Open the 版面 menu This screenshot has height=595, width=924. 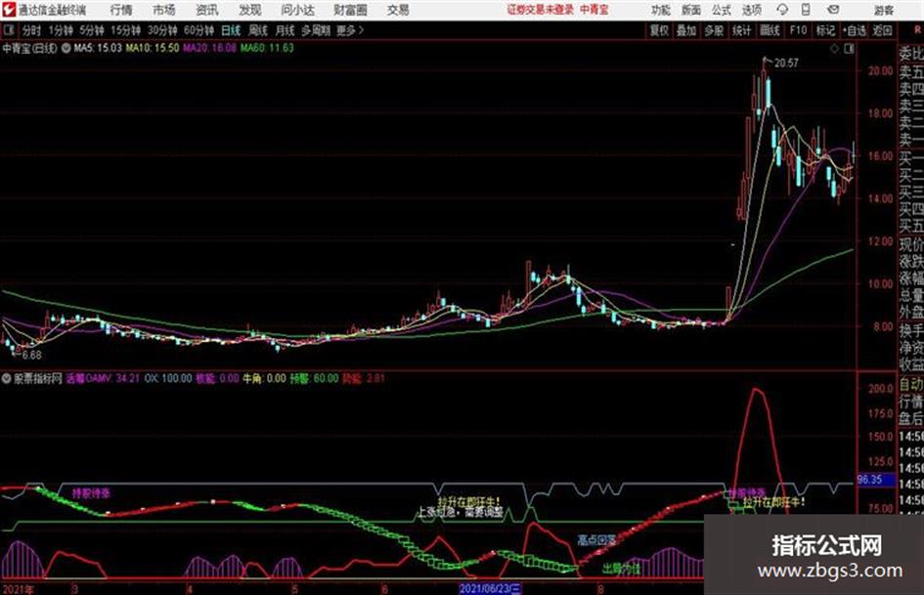coord(691,10)
